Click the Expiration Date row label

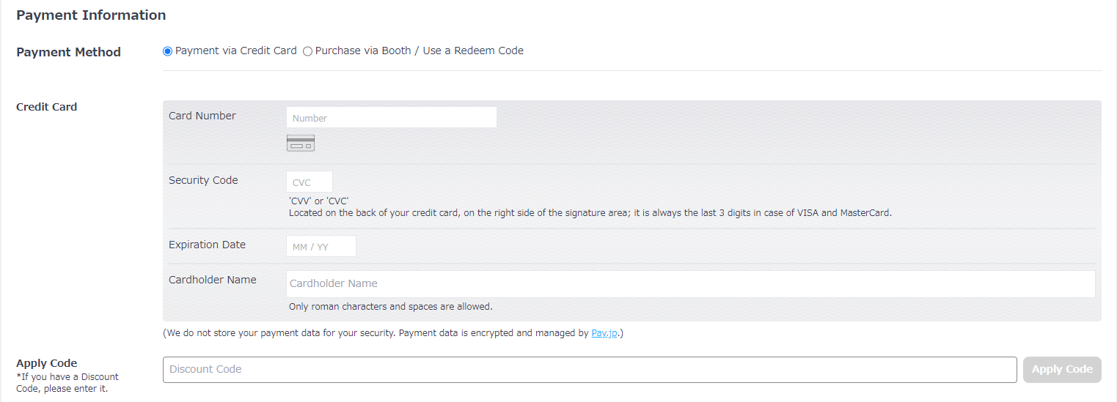[207, 245]
